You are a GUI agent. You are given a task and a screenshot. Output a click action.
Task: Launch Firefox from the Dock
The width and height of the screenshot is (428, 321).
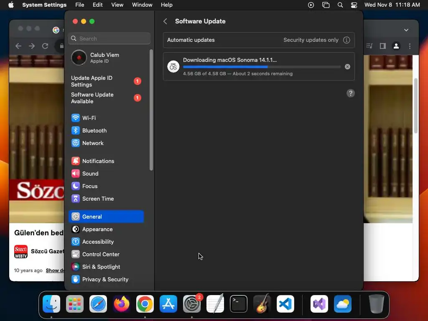coord(122,304)
